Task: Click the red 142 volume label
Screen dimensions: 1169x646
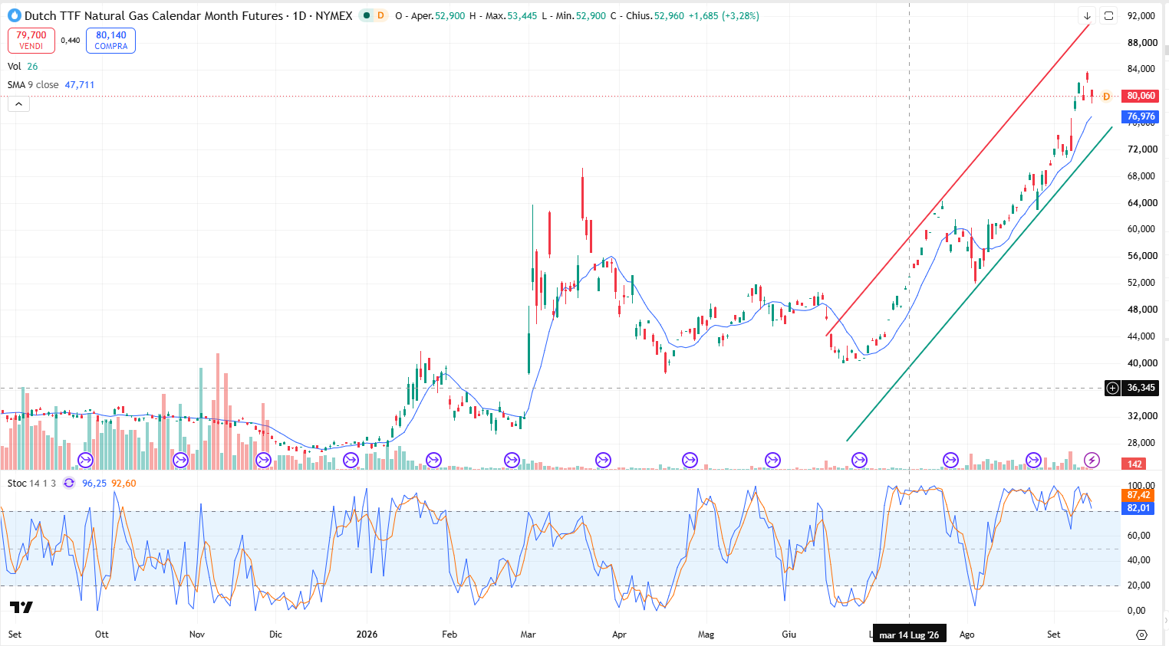Action: 1135,464
